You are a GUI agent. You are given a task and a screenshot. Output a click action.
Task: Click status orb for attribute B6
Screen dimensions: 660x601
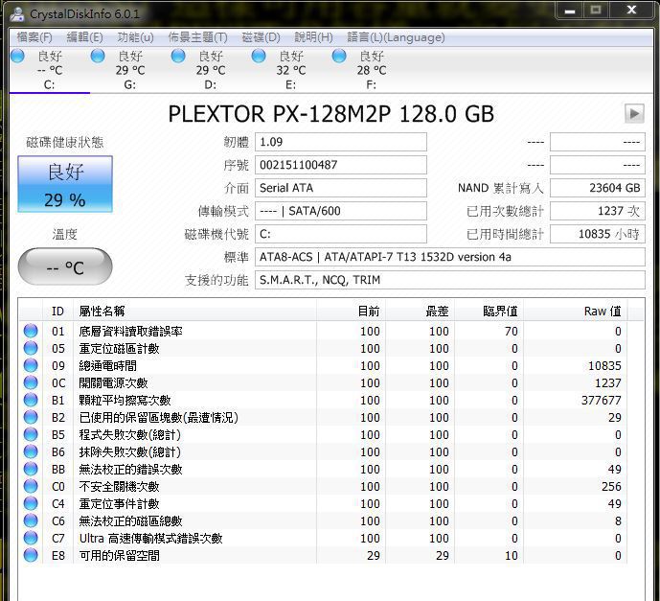31,451
